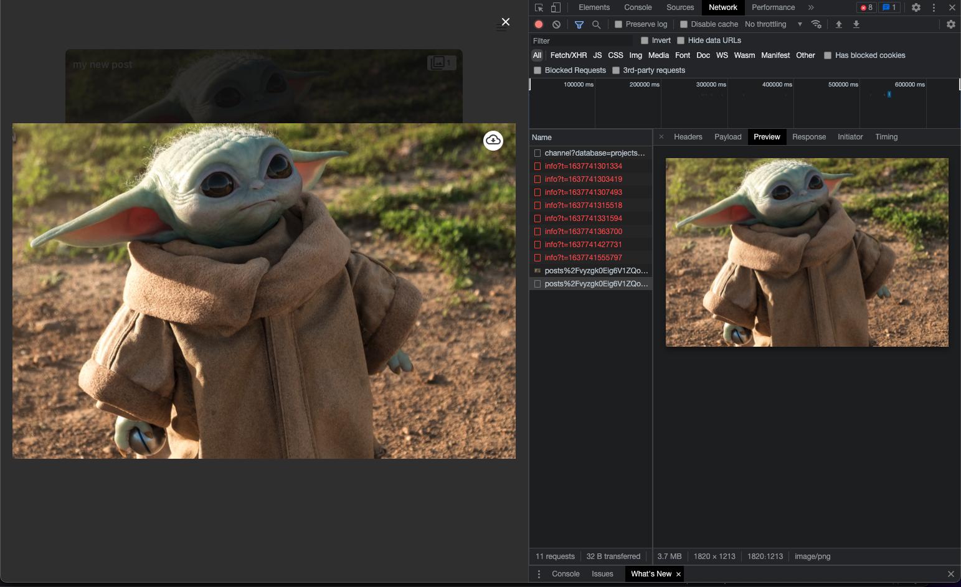Stop recording network log
The image size is (961, 587).
pyautogui.click(x=539, y=24)
